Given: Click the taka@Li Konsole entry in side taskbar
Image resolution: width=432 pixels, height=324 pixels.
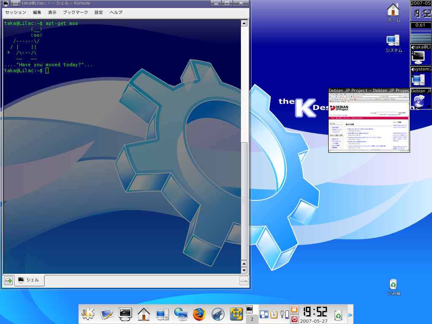Looking at the screenshot, I should click(x=421, y=55).
